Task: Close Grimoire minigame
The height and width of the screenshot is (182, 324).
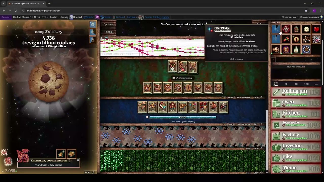Action: click(x=243, y=124)
